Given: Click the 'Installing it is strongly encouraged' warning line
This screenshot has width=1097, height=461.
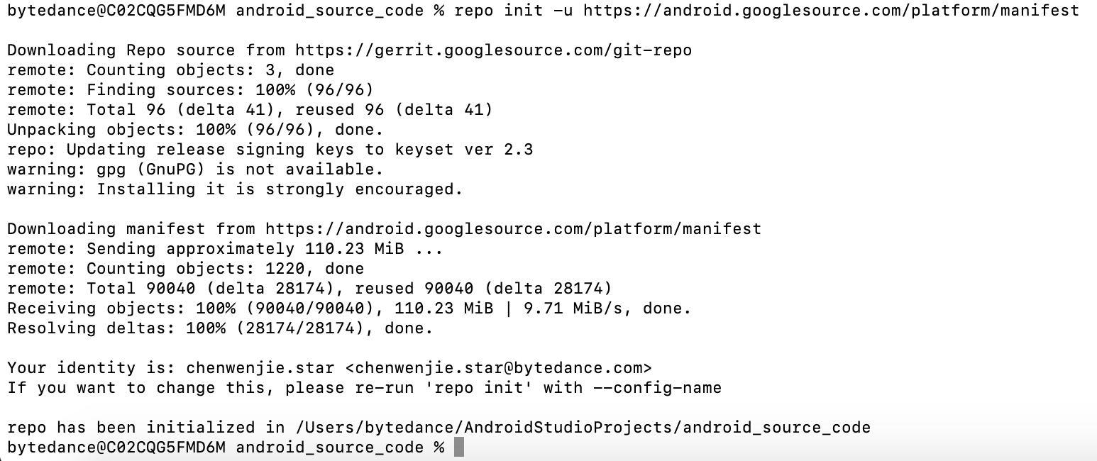Looking at the screenshot, I should pos(235,189).
